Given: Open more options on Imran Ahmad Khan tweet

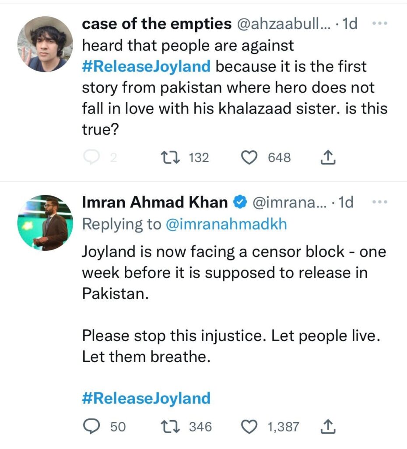Looking at the screenshot, I should tap(380, 202).
